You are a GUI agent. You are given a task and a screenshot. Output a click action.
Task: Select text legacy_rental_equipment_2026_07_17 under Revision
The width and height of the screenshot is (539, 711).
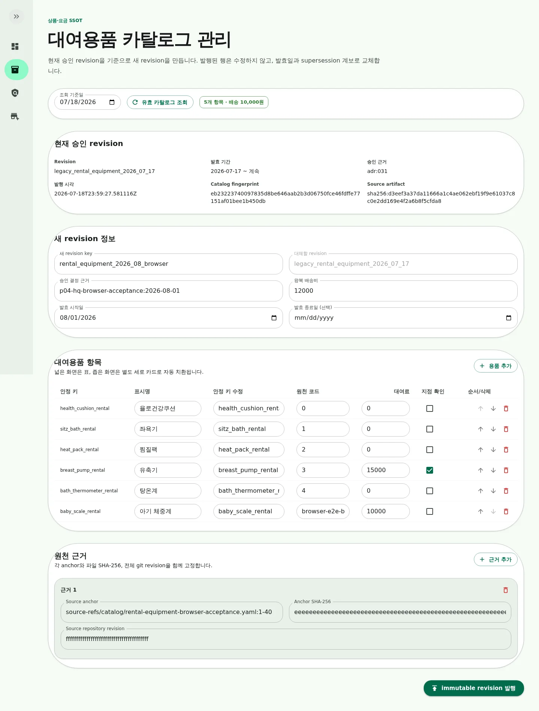pos(104,171)
